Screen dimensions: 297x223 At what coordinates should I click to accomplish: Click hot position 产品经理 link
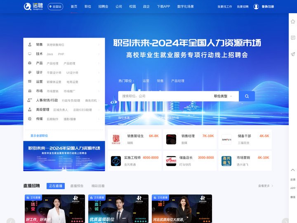click(178, 81)
